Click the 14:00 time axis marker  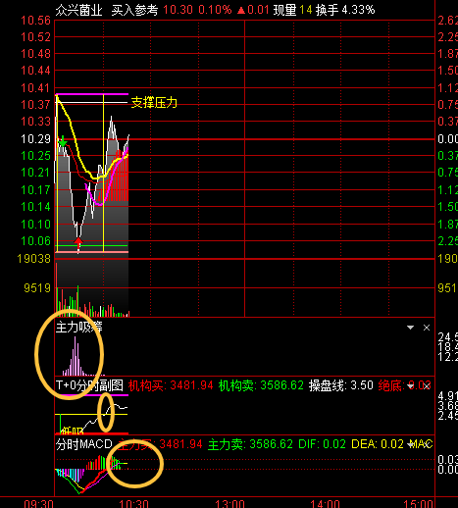[325, 503]
